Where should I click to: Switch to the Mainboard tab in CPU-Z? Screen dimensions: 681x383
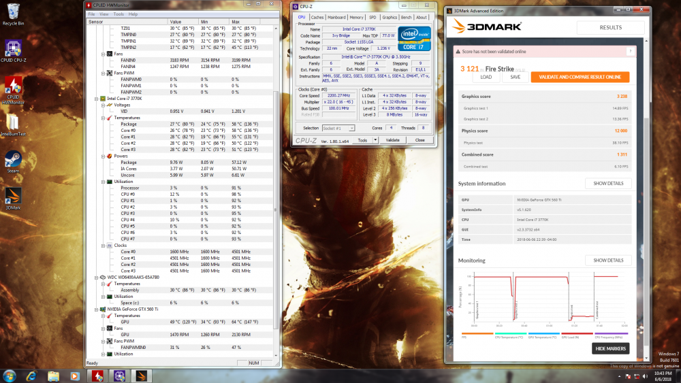[336, 18]
